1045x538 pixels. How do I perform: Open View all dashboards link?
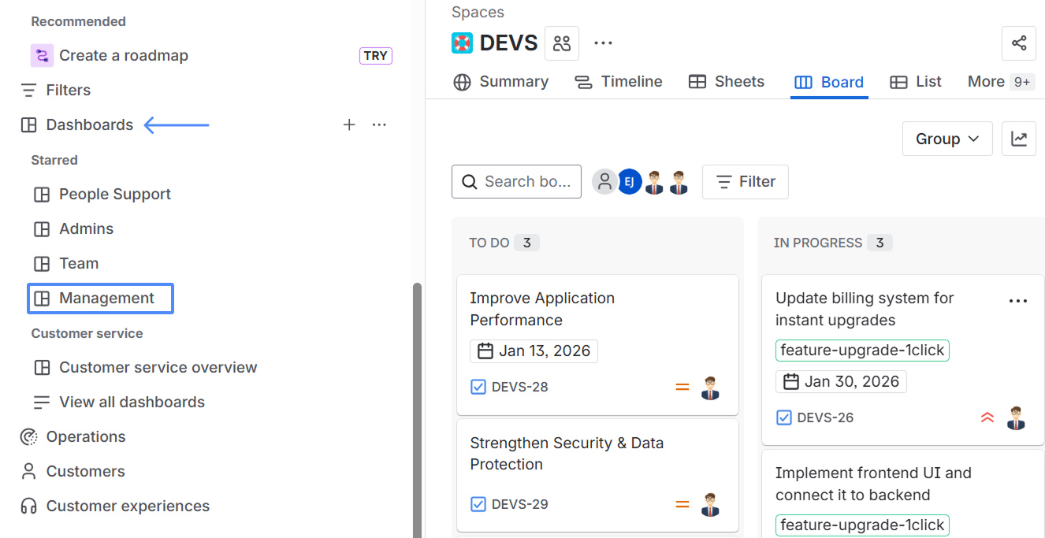(132, 402)
